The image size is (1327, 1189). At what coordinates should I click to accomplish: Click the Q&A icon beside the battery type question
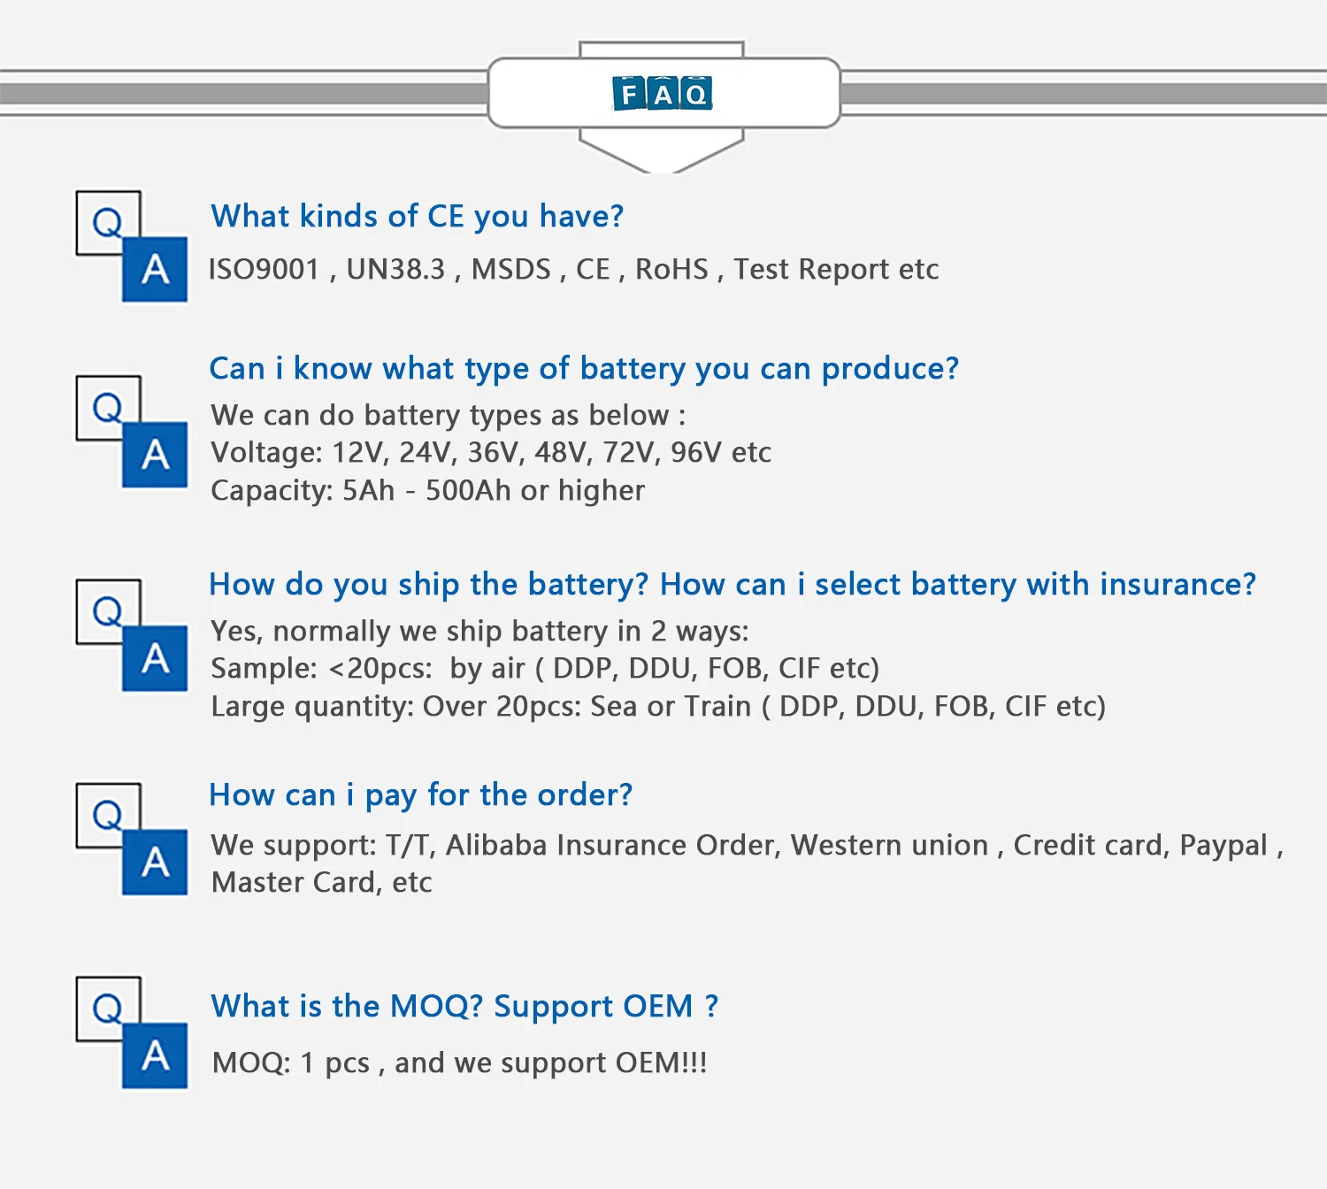[132, 432]
